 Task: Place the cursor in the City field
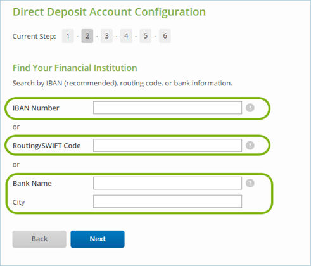point(167,201)
